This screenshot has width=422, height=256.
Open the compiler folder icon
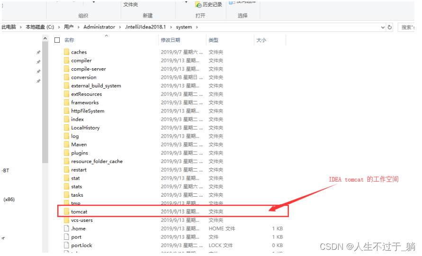(x=66, y=60)
